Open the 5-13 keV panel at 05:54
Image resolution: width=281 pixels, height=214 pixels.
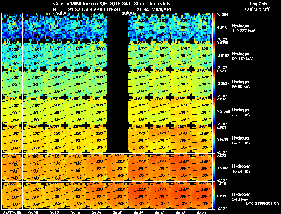[202, 196]
